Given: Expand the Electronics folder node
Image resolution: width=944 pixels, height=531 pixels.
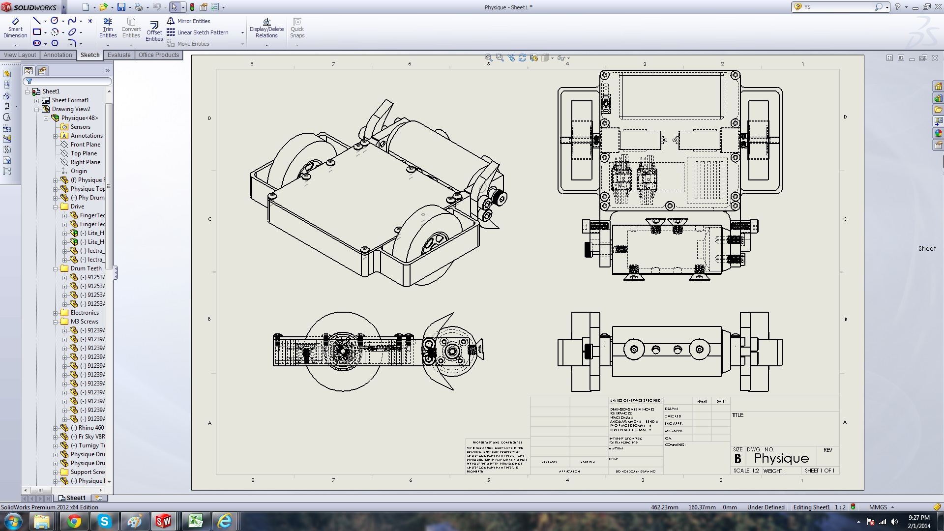Looking at the screenshot, I should pyautogui.click(x=56, y=313).
